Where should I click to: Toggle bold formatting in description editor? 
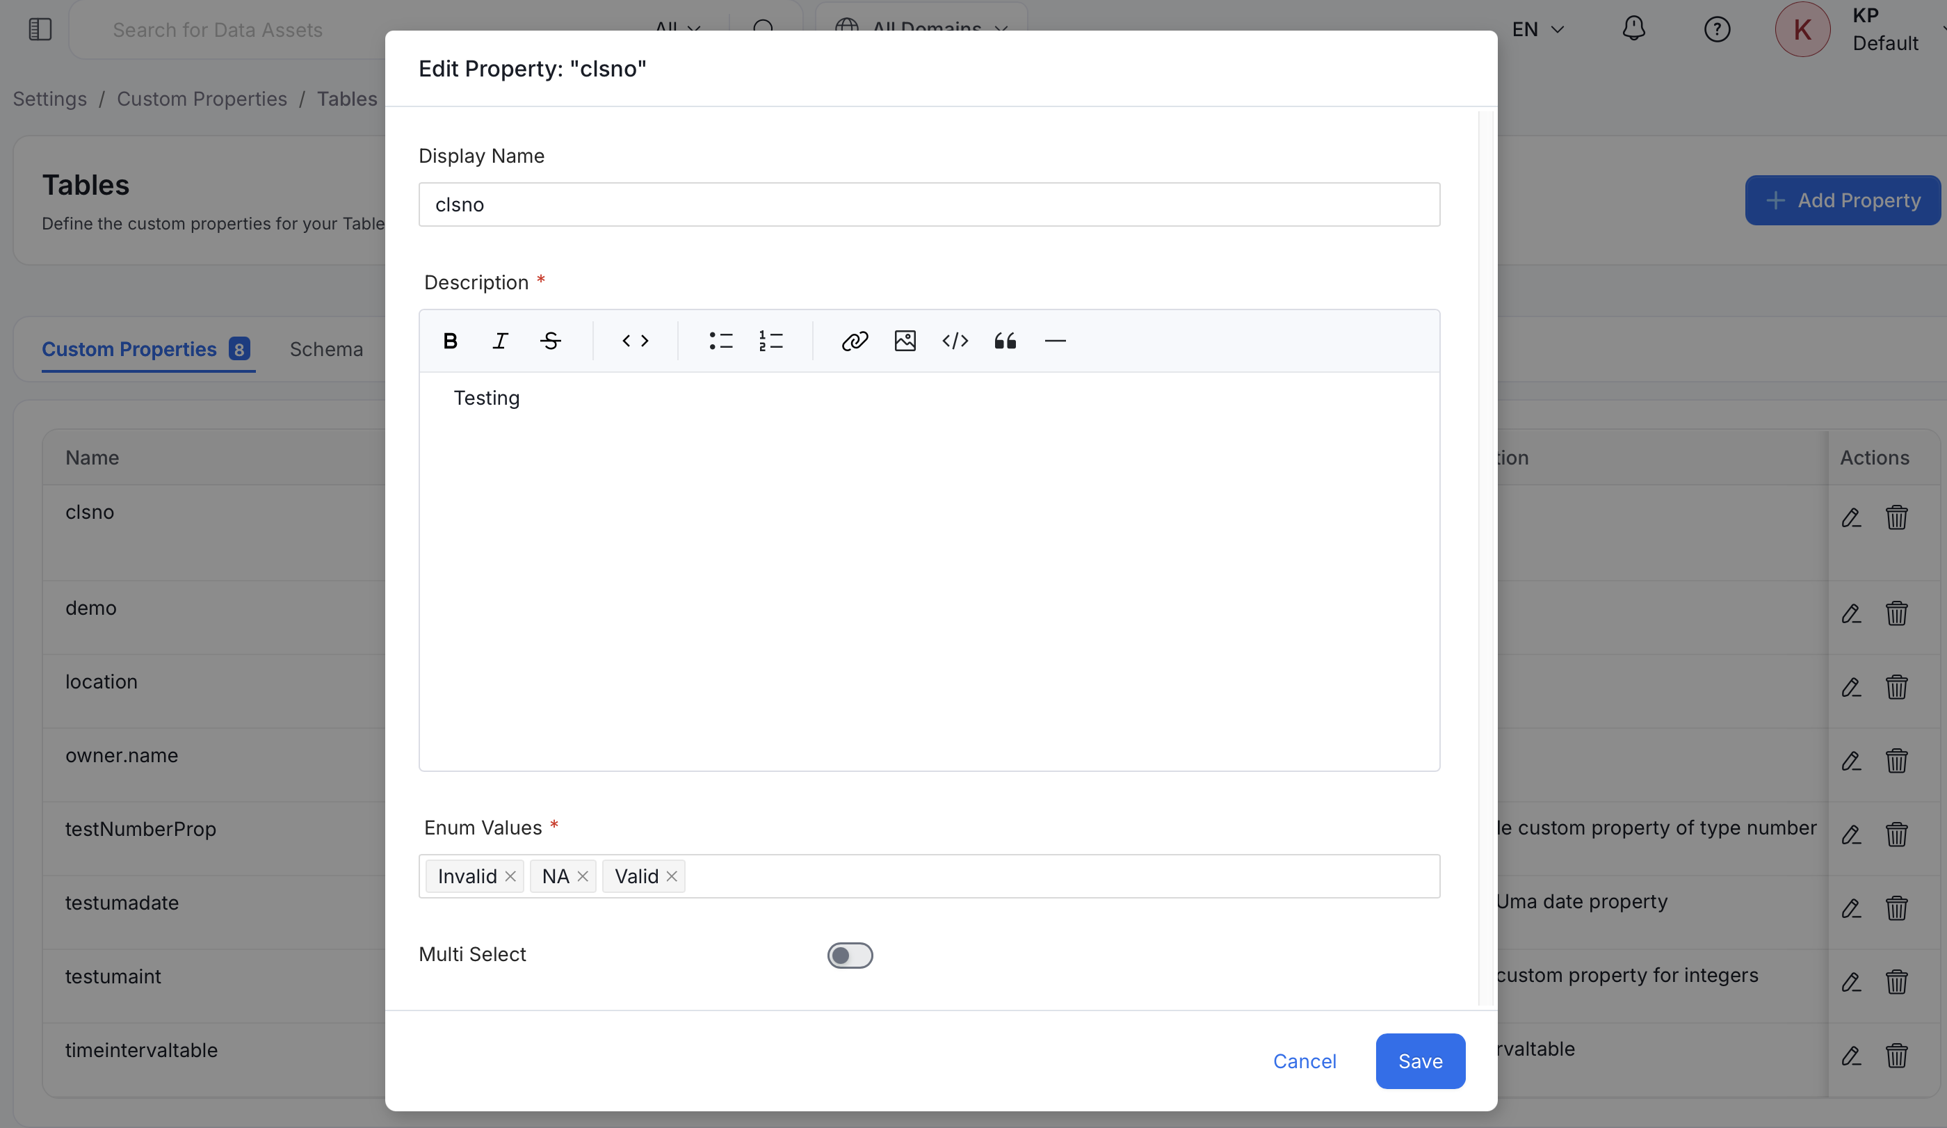click(x=451, y=341)
